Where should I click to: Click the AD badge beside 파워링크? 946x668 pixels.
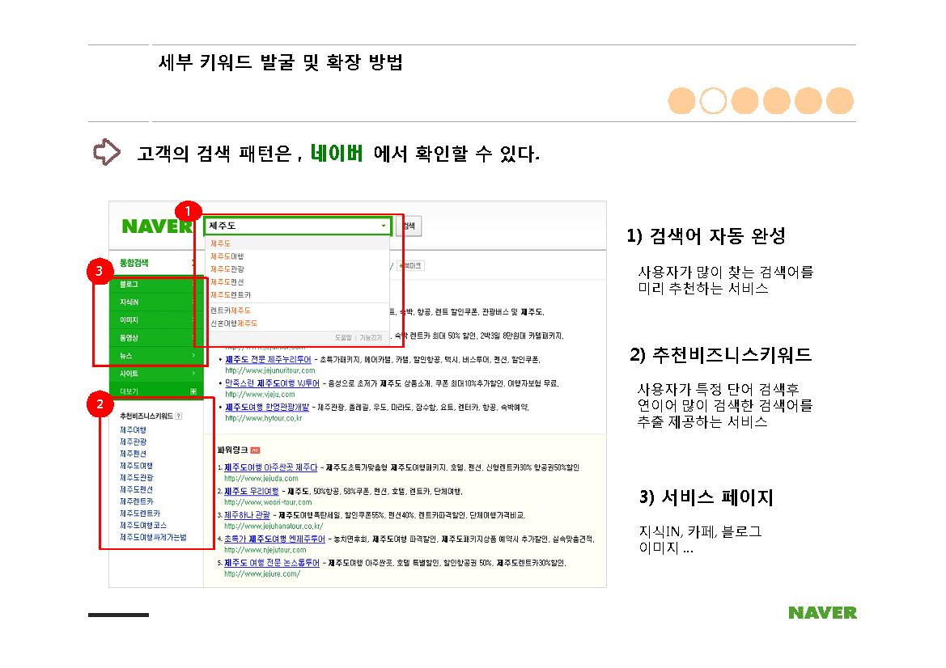[x=255, y=450]
